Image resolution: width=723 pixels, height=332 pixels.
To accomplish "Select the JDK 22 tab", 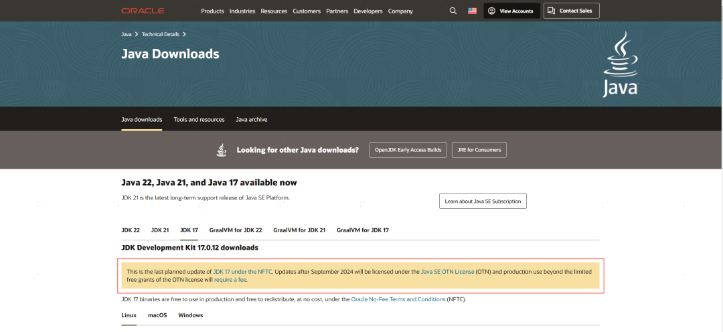I will point(131,230).
